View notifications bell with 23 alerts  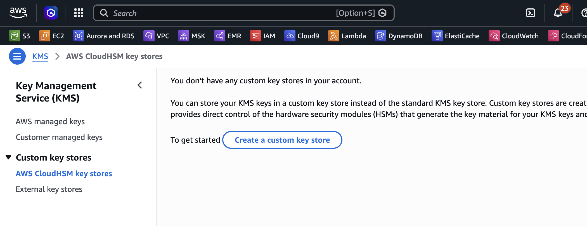(x=558, y=13)
